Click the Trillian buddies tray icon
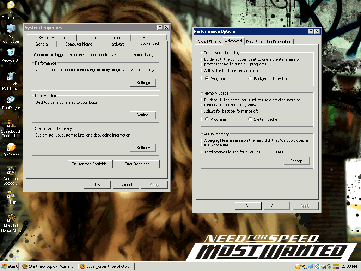361x271 pixels. [x=304, y=266]
